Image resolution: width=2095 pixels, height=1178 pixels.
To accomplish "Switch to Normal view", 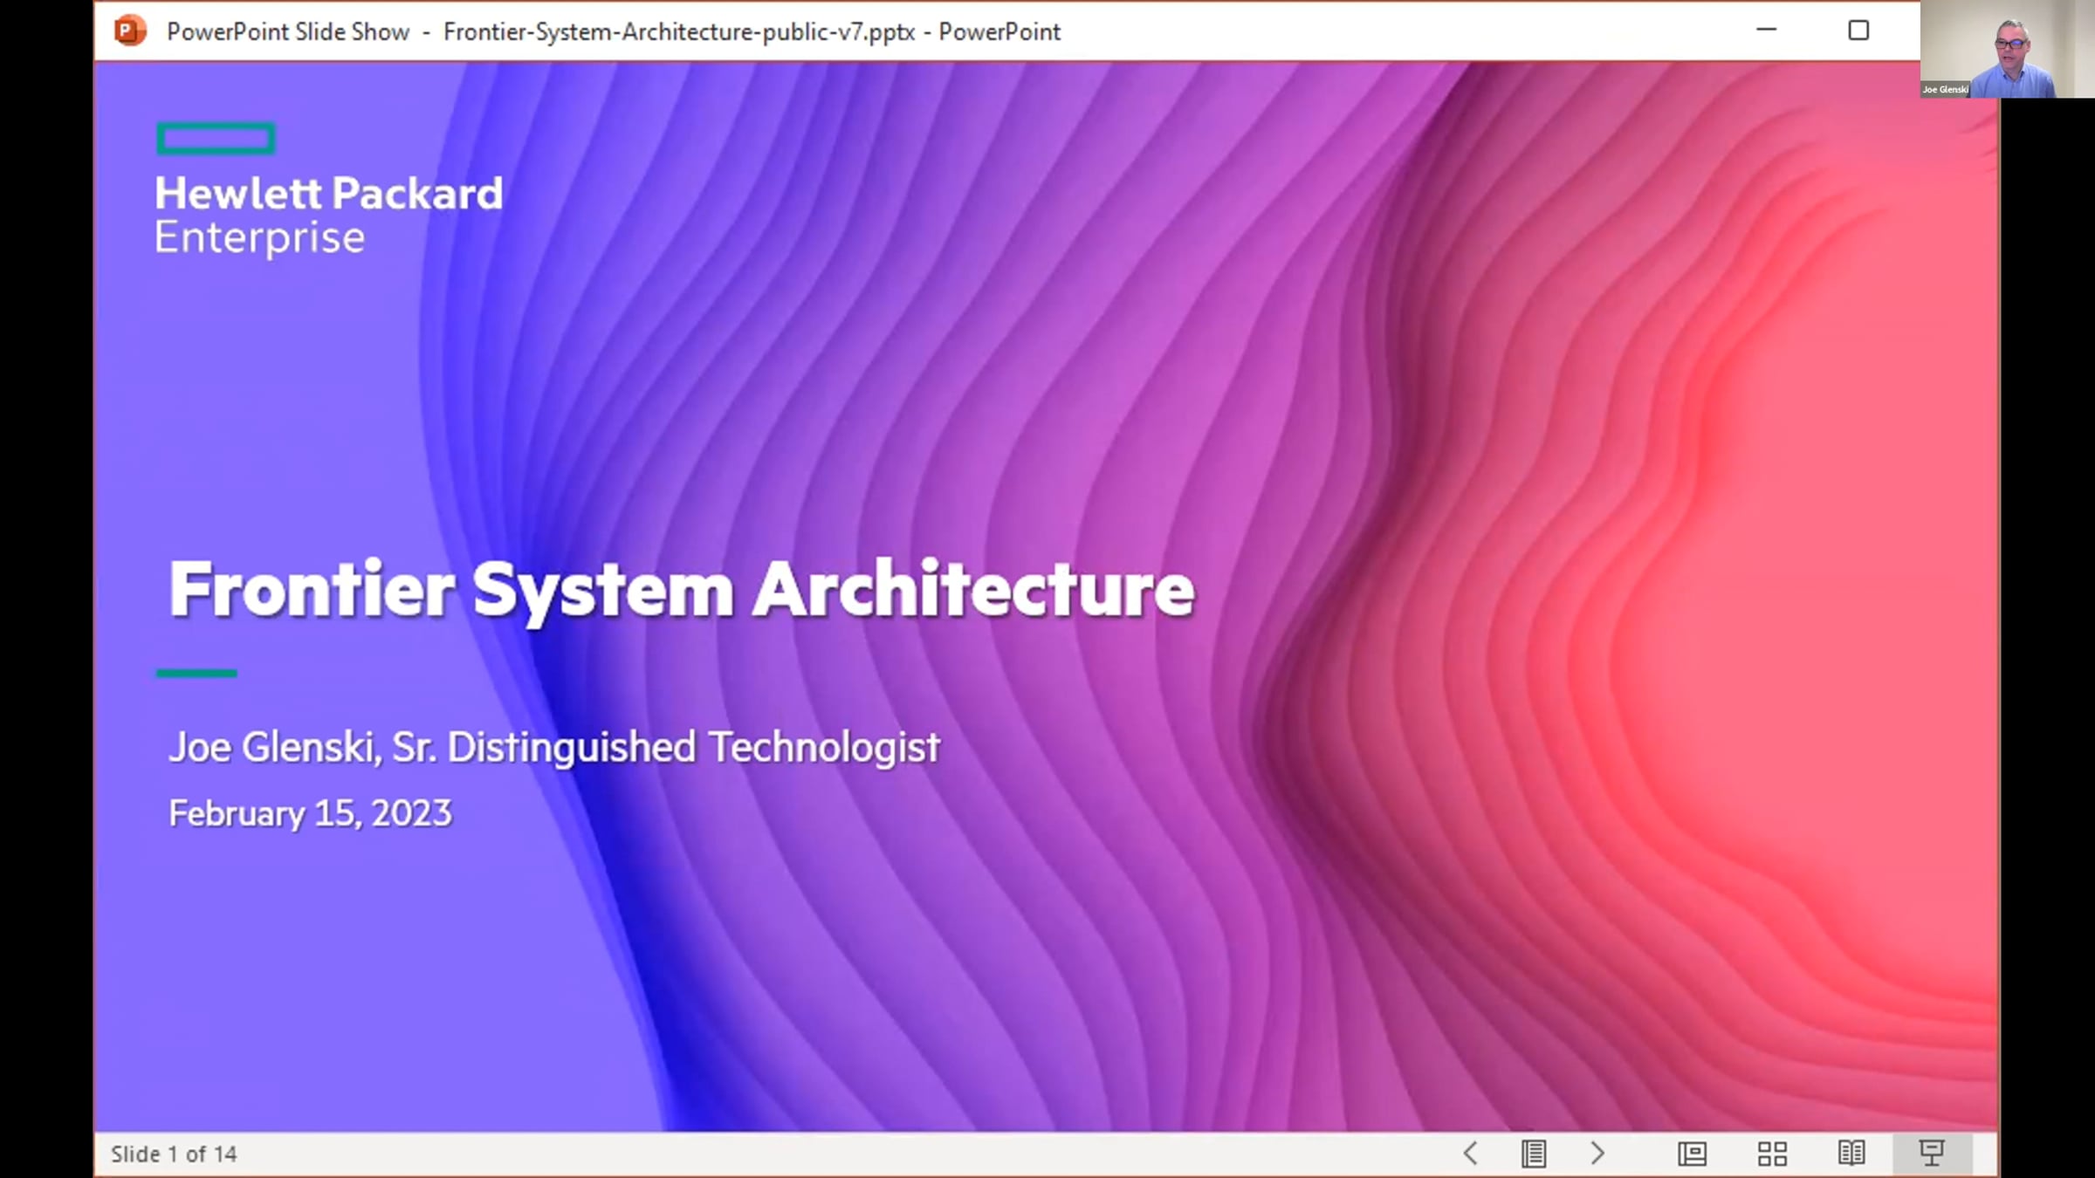I will 1692,1154.
